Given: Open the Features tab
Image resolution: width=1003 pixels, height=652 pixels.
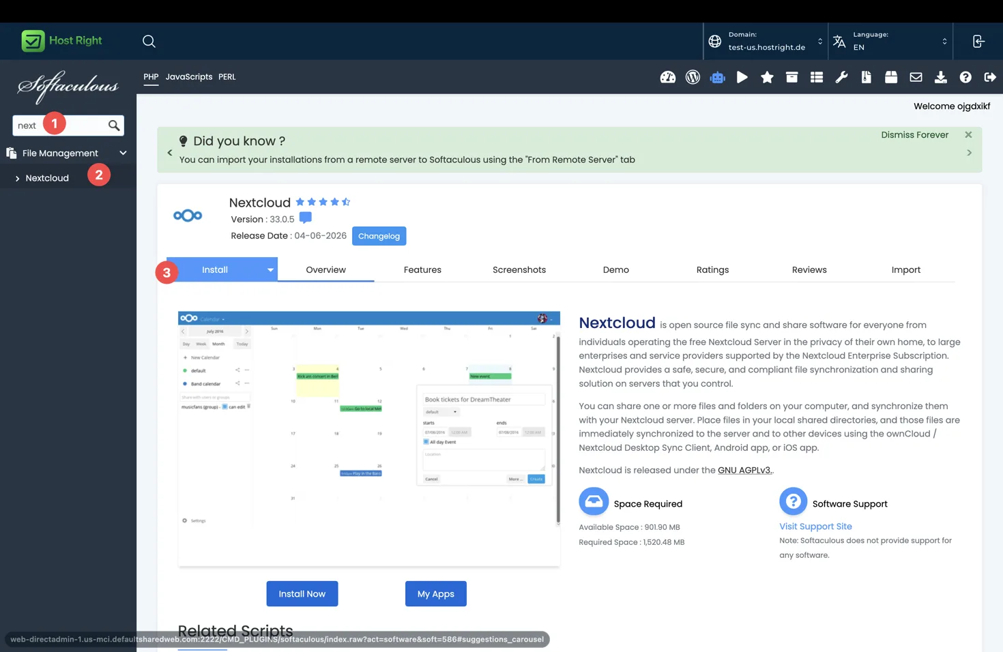Looking at the screenshot, I should coord(422,270).
